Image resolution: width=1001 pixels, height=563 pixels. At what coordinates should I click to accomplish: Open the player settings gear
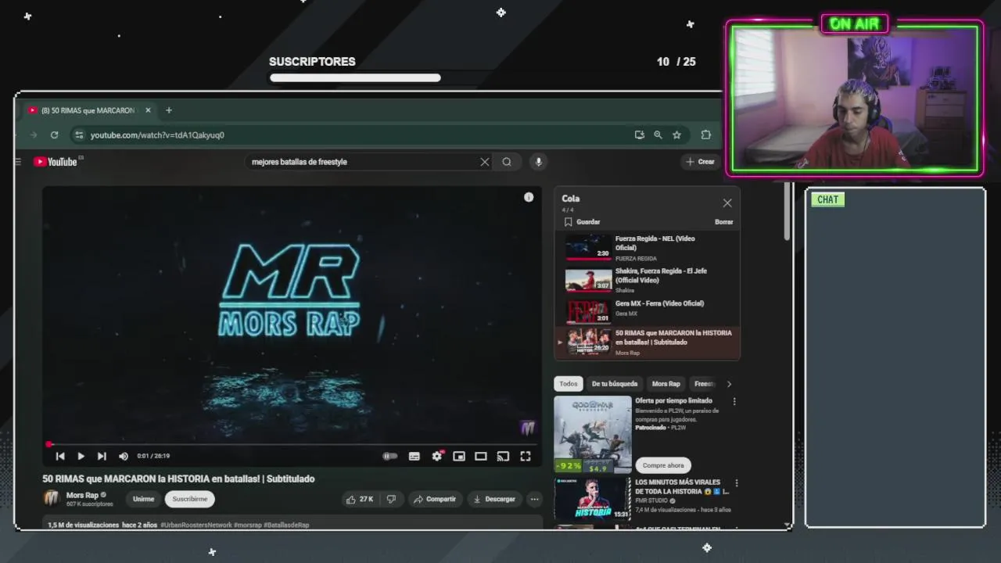[x=437, y=456]
